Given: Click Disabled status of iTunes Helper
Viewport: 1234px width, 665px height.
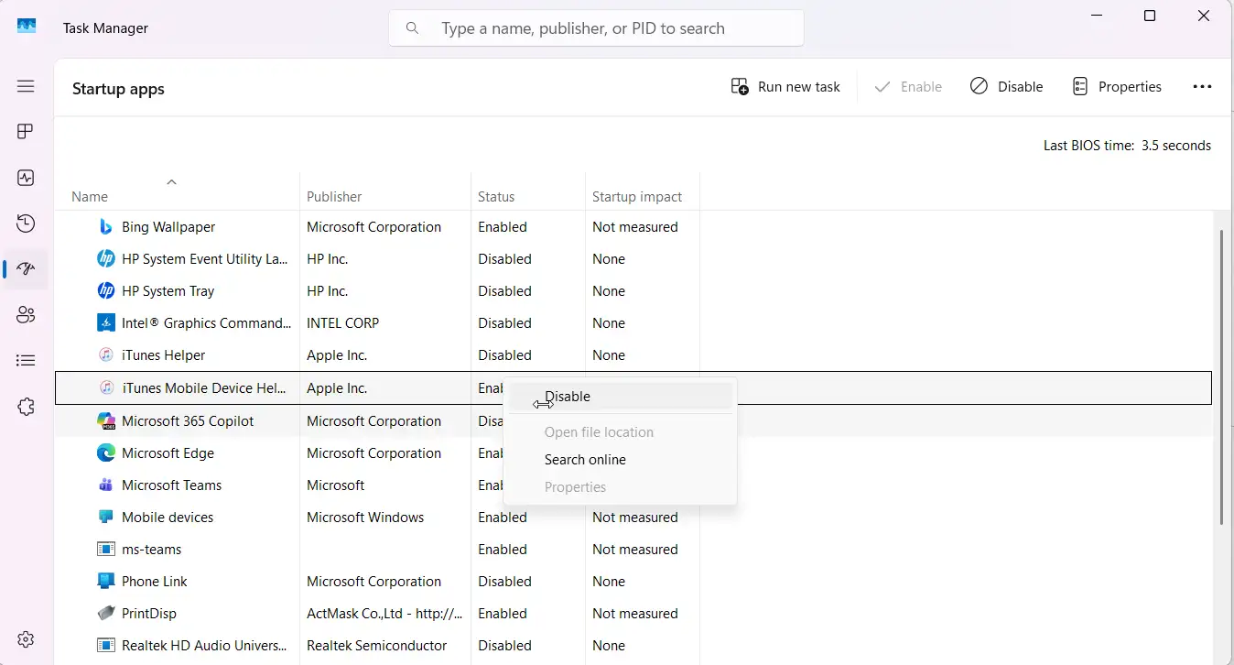Looking at the screenshot, I should click(x=504, y=354).
